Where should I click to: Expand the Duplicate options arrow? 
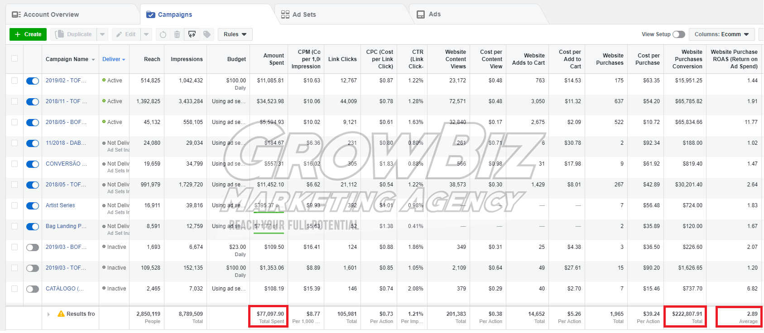click(102, 34)
